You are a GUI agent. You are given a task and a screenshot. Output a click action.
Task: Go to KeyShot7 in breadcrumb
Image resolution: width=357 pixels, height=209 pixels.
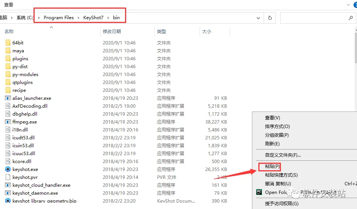(x=93, y=18)
